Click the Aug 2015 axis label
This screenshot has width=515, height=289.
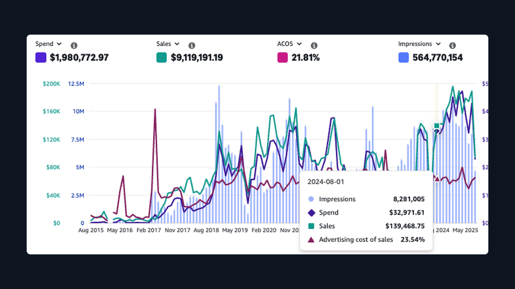click(91, 230)
